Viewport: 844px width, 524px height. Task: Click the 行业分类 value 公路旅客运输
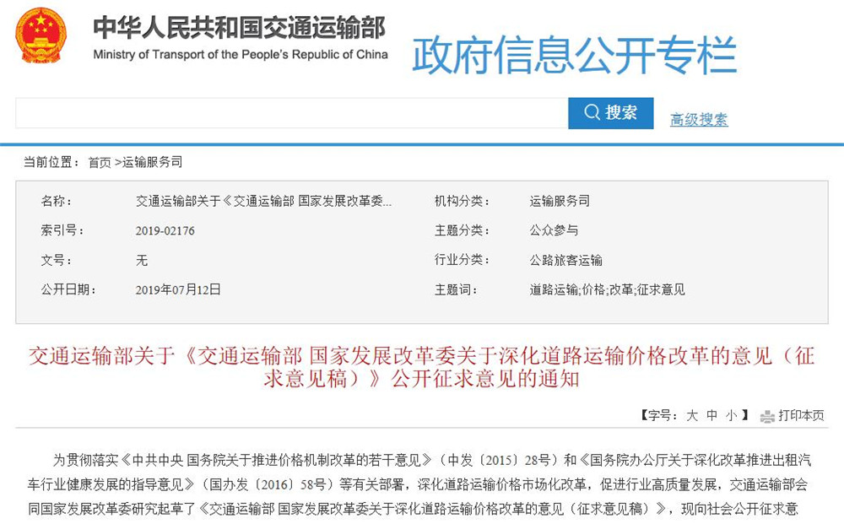coord(565,261)
